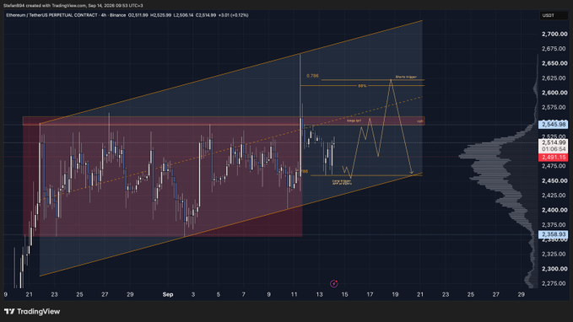Click the 2,425.00 price axis label
The image size is (573, 322).
pyautogui.click(x=554, y=196)
